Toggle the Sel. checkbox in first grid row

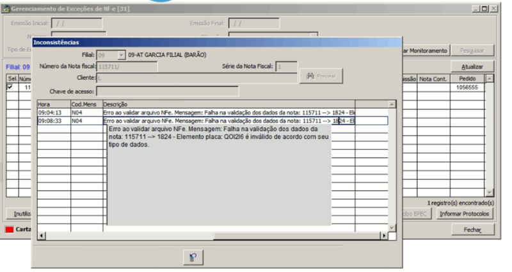coord(10,87)
